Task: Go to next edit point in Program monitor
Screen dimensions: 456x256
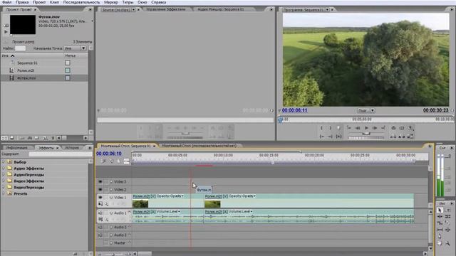Action: tap(383, 128)
